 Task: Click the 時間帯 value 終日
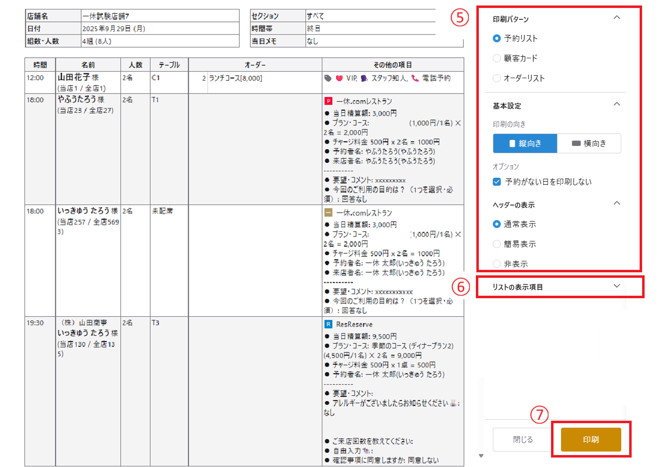(x=314, y=28)
